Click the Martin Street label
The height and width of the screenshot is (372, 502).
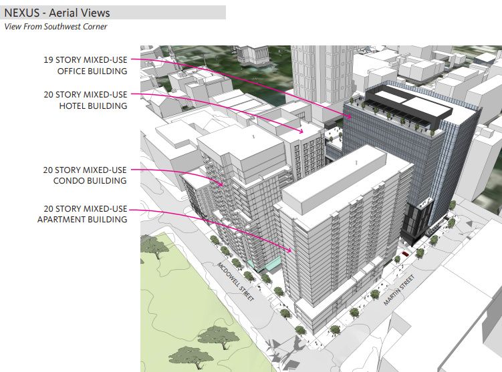[x=399, y=289]
